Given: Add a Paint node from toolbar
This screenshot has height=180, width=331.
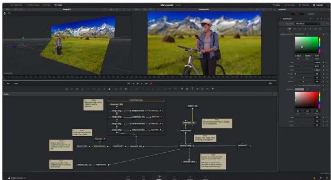Looking at the screenshot, I should point(83,89).
